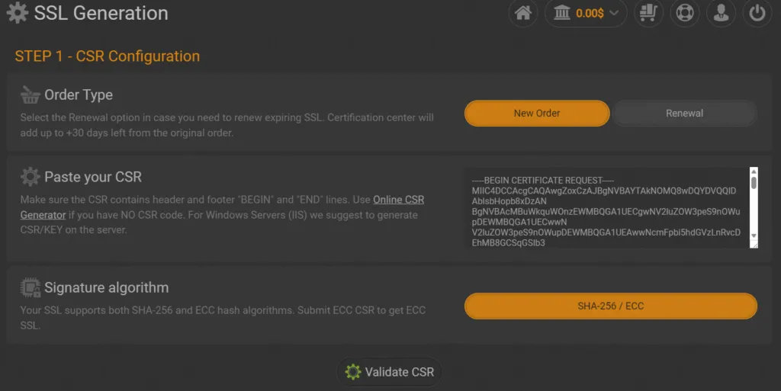This screenshot has height=391, width=781.
Task: Open the shopping cart icon
Action: coord(649,13)
